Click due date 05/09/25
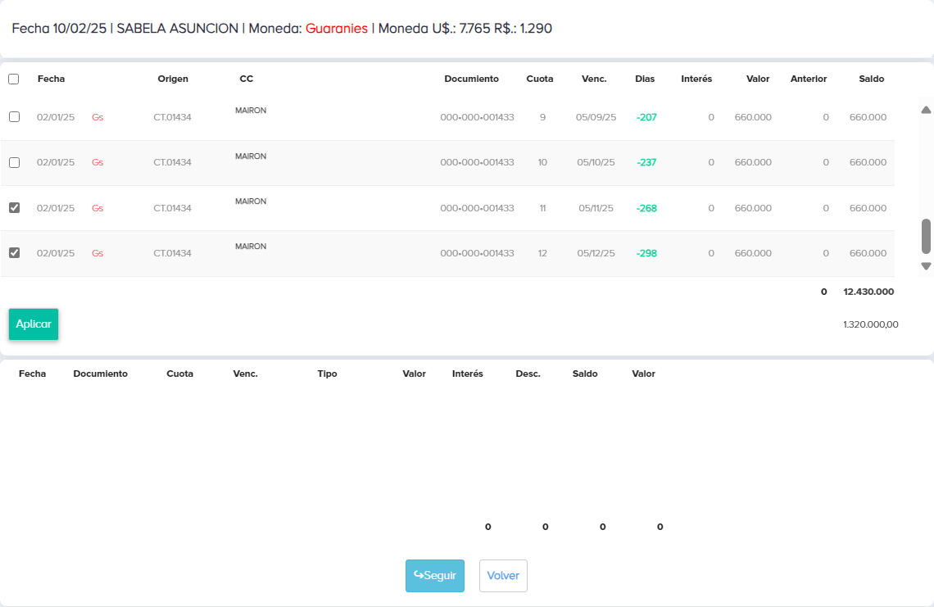The width and height of the screenshot is (934, 607). (x=596, y=117)
